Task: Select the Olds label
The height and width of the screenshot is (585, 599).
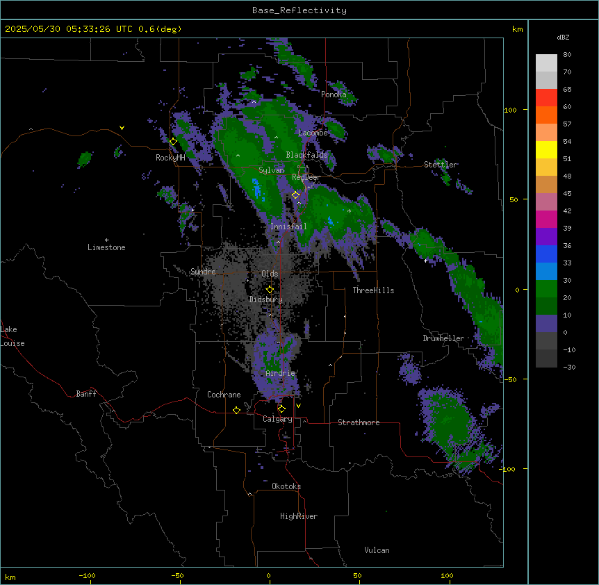Action: click(x=270, y=274)
